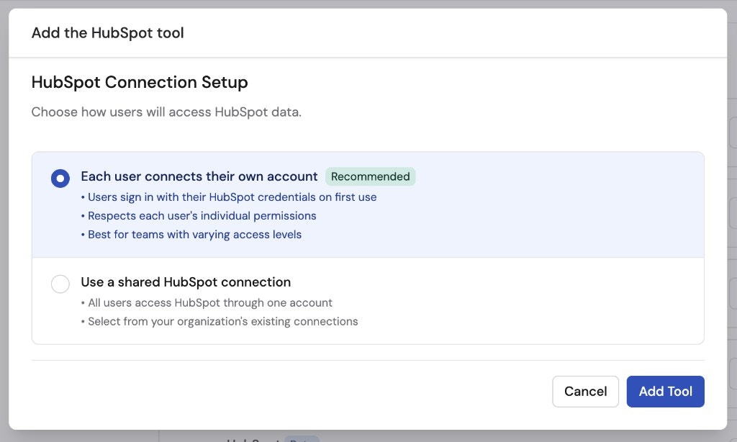Click the "HubSpot Connection Setup" heading

click(x=140, y=82)
